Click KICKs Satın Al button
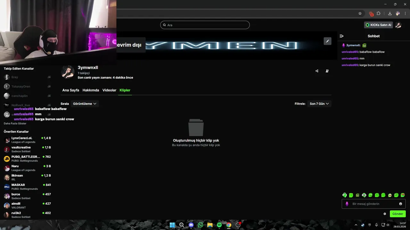Image resolution: width=410 pixels, height=230 pixels. (379, 25)
